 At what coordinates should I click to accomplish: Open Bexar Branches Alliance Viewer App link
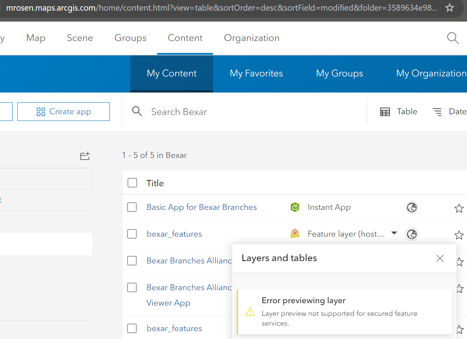(189, 295)
